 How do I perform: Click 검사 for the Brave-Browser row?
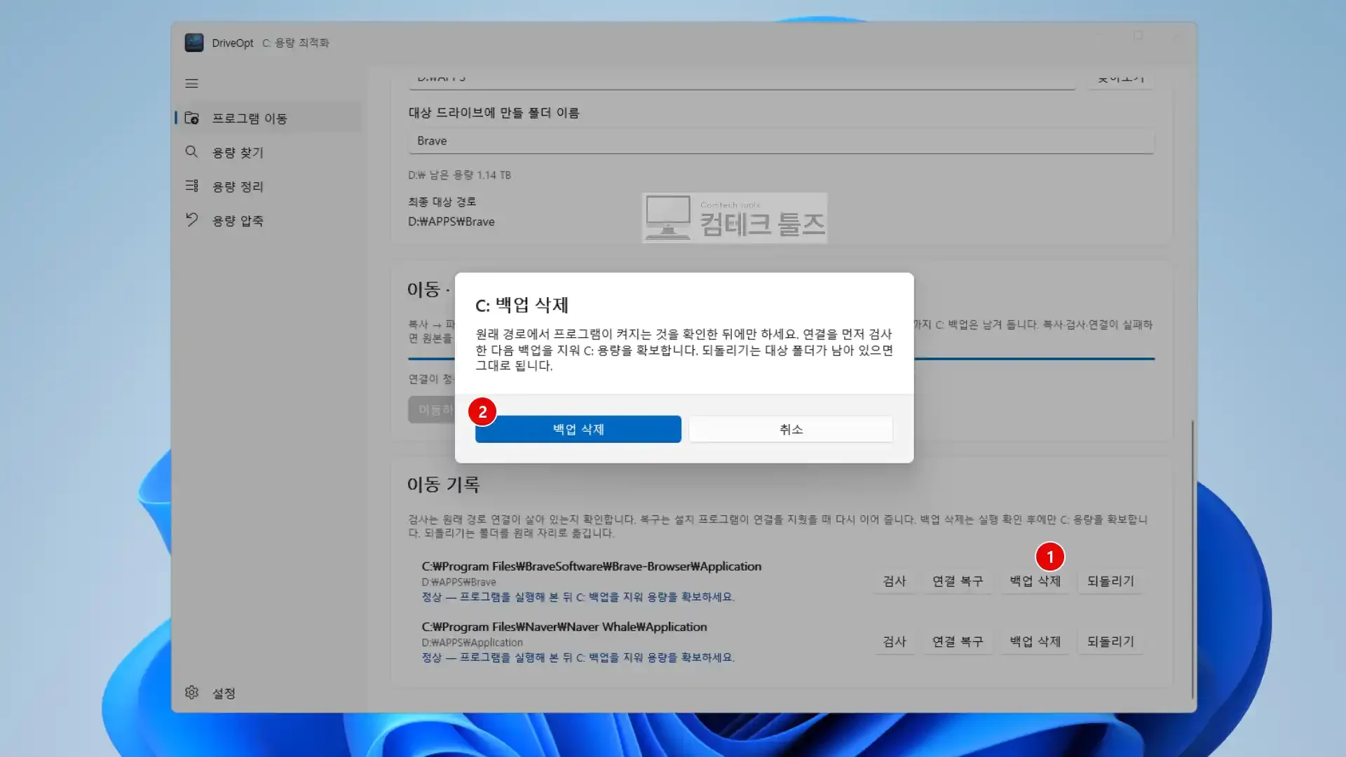click(894, 581)
